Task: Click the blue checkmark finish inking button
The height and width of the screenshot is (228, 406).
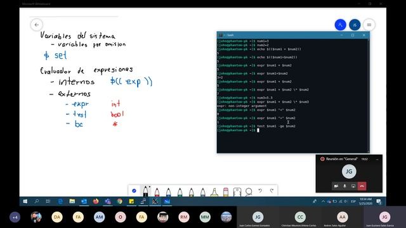Action: point(134,191)
